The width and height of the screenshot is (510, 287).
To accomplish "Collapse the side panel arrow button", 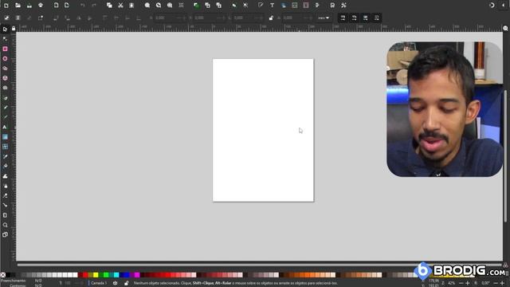I will 503,6.
